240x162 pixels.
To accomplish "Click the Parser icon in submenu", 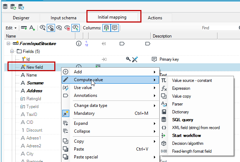I will pos(164,104).
